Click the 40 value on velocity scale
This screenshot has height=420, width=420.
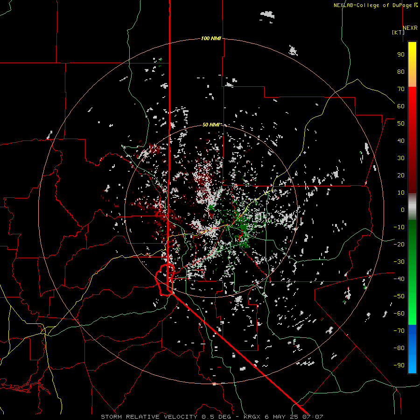pyautogui.click(x=401, y=140)
